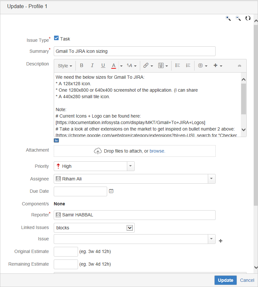The width and height of the screenshot is (258, 287).
Task: Toggle bold formatting in description editor
Action: click(82, 65)
